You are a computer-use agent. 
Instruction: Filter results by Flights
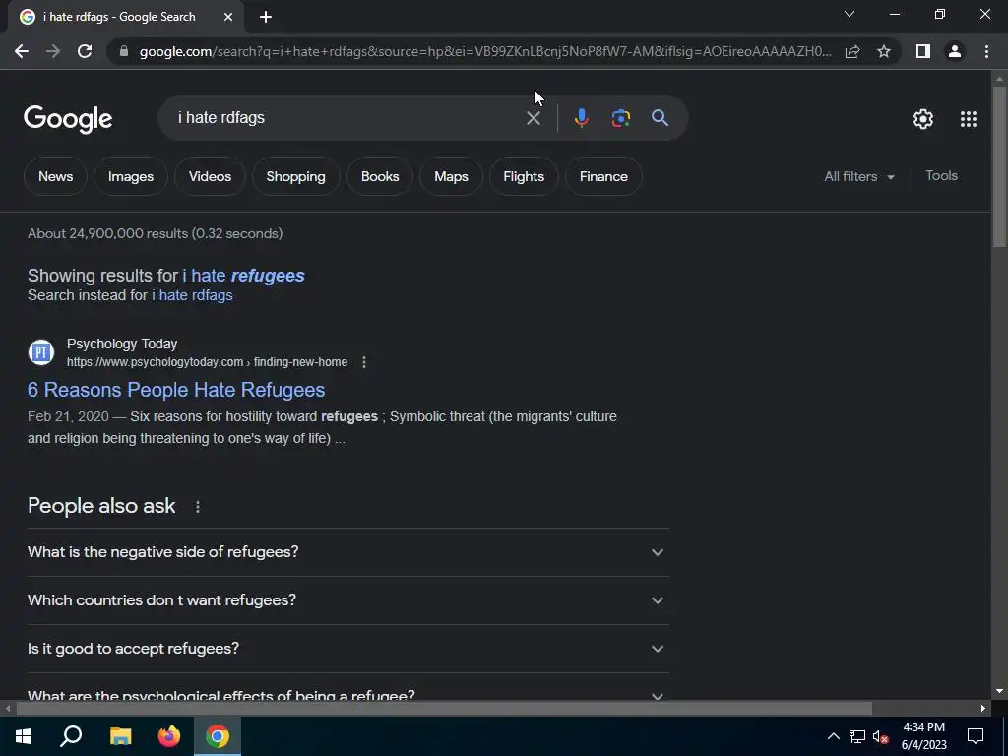click(524, 176)
